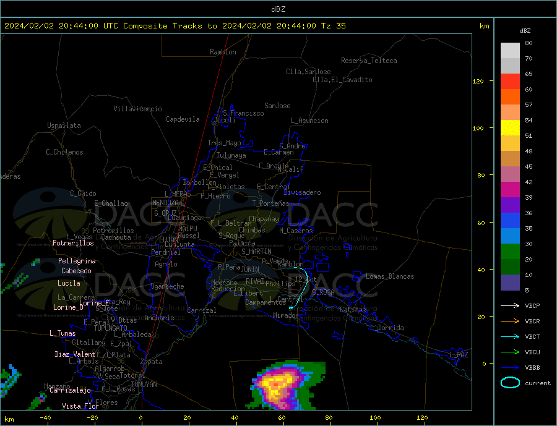Click the TUPUNGATO label

(111, 328)
